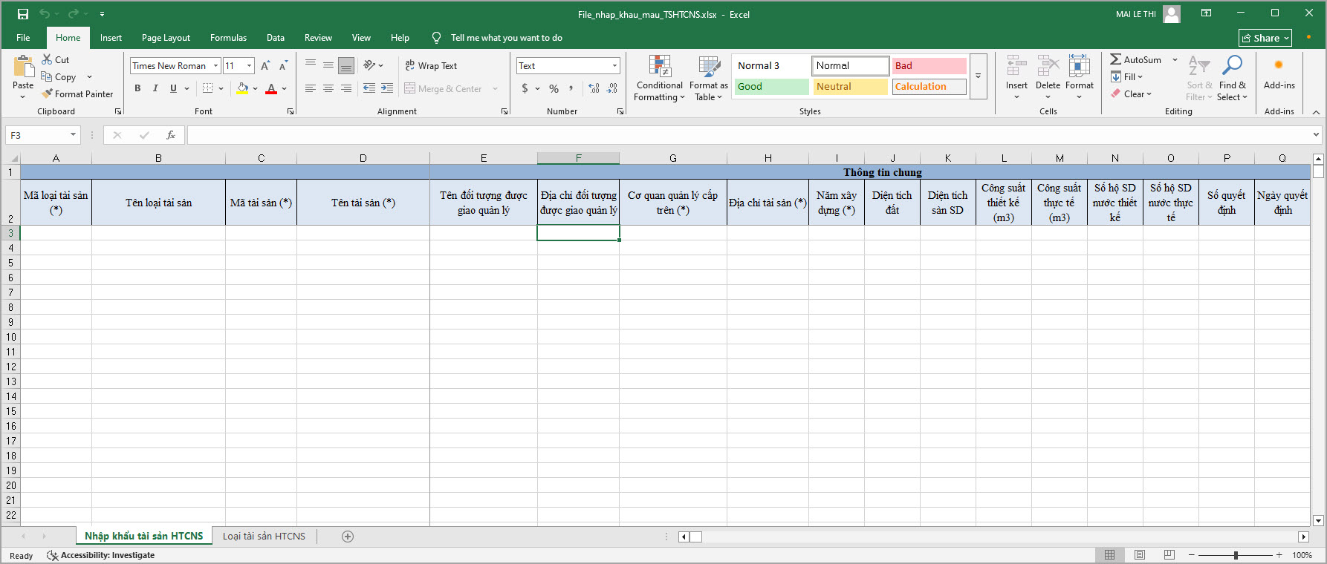Toggle Italic formatting

coord(155,88)
